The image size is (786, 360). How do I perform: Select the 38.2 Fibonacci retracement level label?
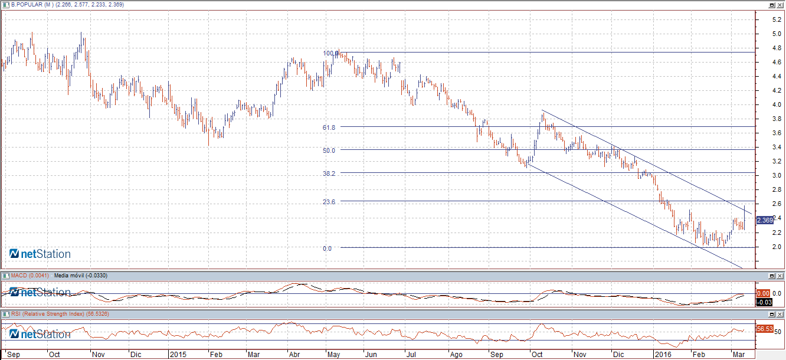329,174
